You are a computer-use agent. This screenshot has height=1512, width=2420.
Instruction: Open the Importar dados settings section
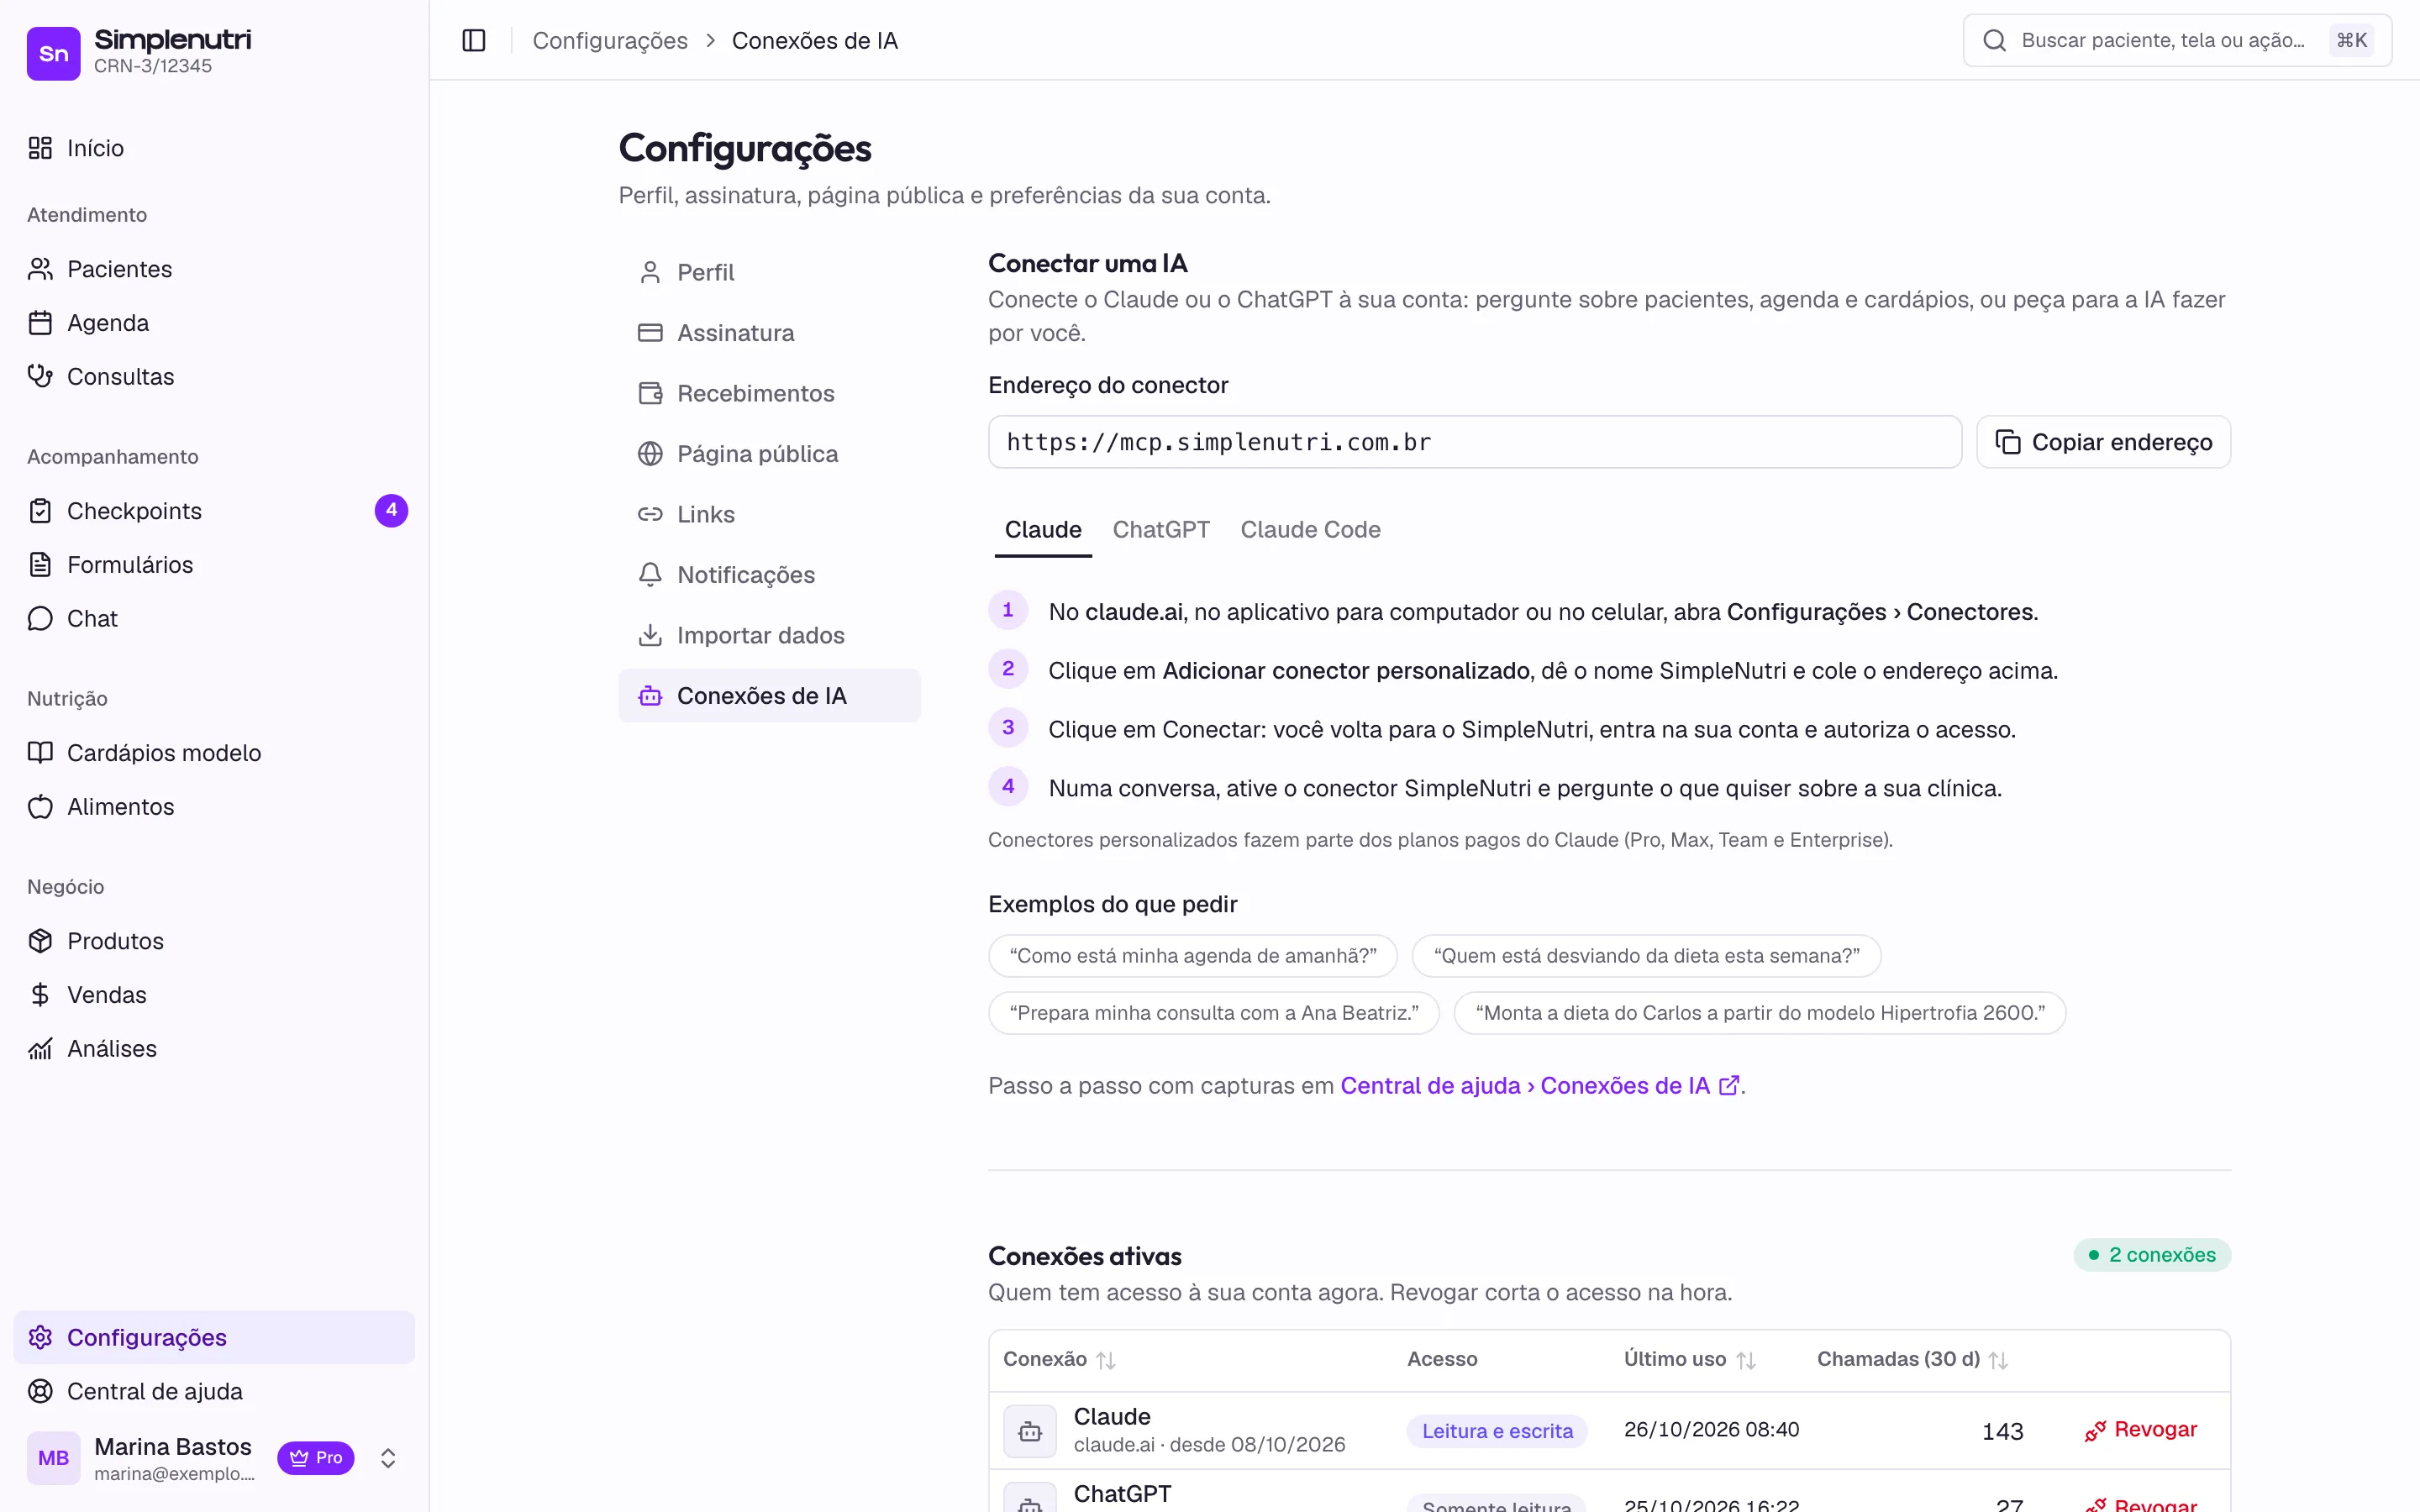tap(769, 635)
